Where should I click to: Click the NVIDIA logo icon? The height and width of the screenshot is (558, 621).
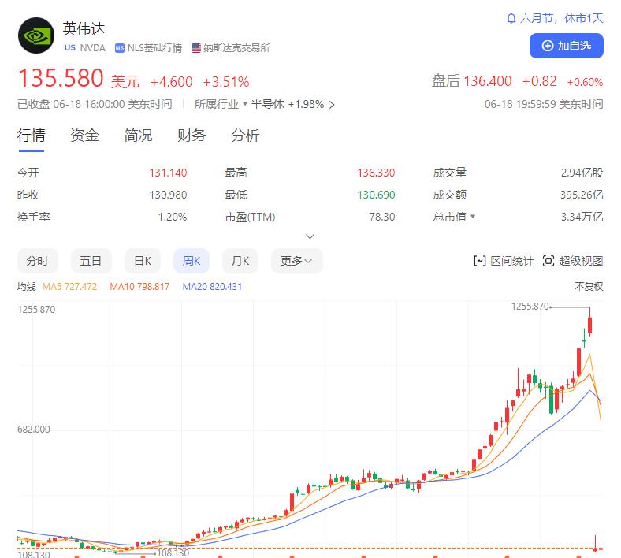[35, 36]
